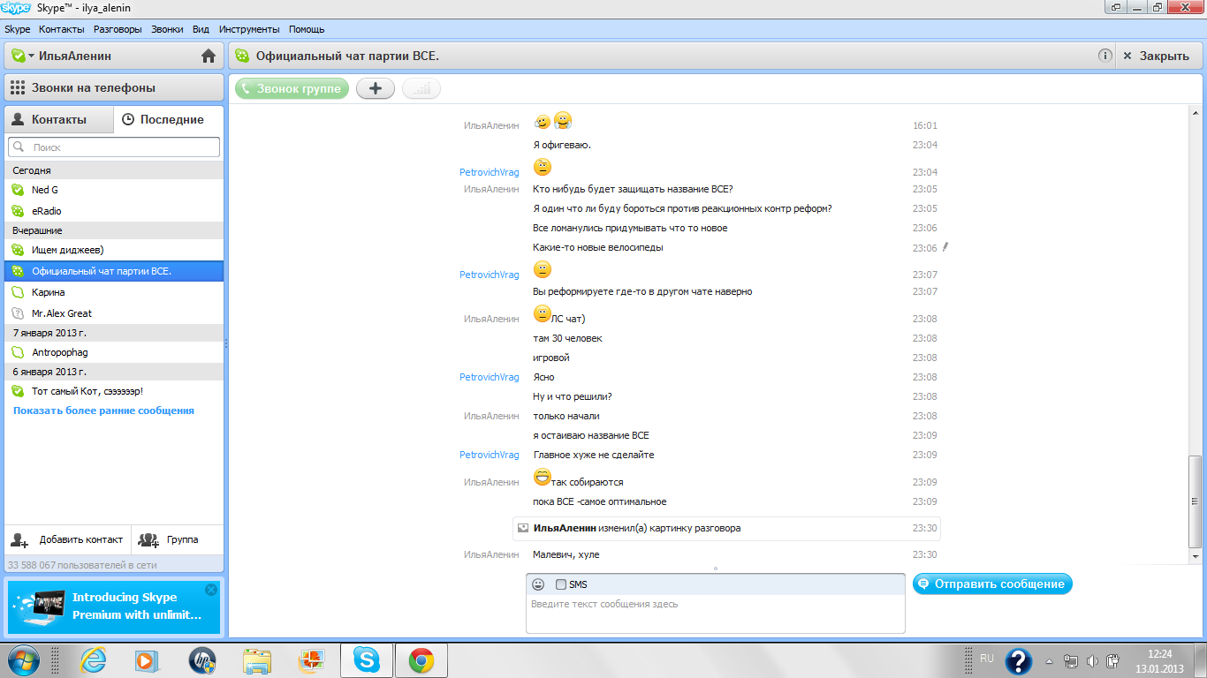Open Windows Media Player from the taskbar
The height and width of the screenshot is (678, 1207).
coord(148,660)
